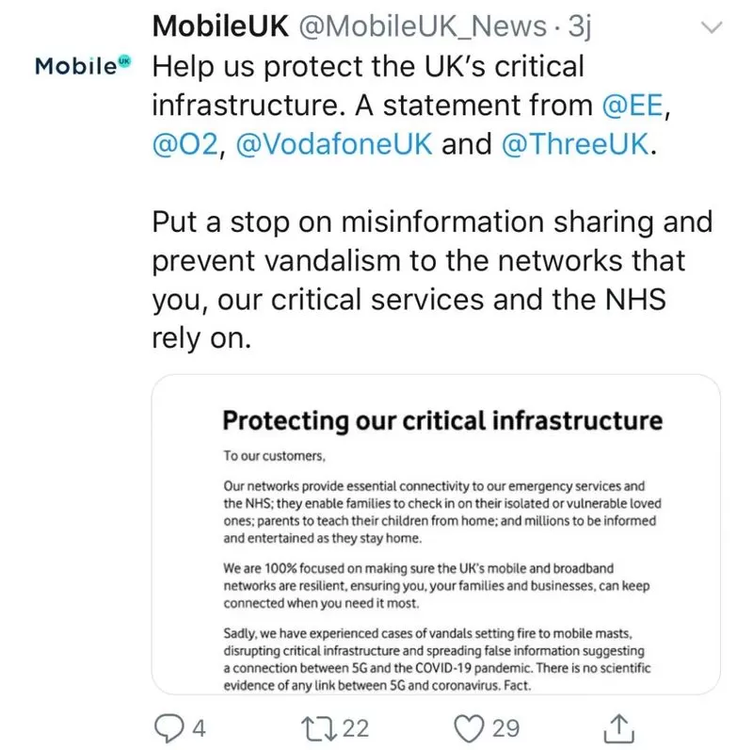Open the MobileUK profile avatar logo
The height and width of the screenshot is (750, 753).
pyautogui.click(x=83, y=65)
